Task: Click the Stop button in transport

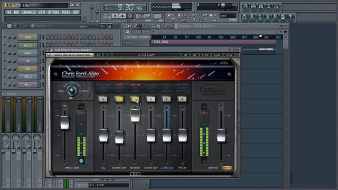Action: click(x=123, y=16)
